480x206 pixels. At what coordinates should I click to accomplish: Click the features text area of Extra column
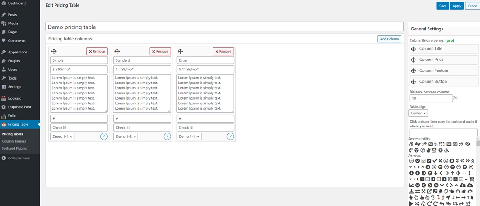click(x=206, y=93)
